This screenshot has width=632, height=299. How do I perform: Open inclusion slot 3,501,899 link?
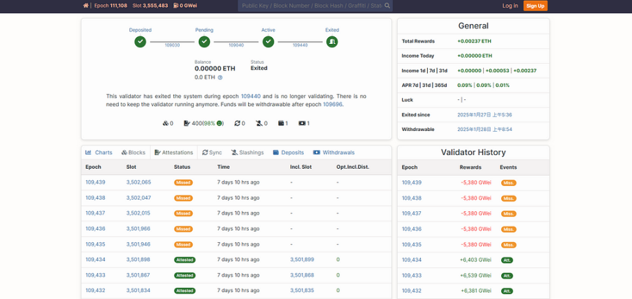(302, 259)
